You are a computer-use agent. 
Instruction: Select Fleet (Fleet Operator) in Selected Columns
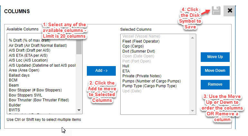point(141,41)
